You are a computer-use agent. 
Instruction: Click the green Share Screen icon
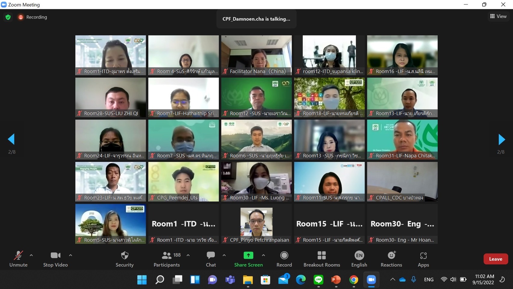(248, 256)
